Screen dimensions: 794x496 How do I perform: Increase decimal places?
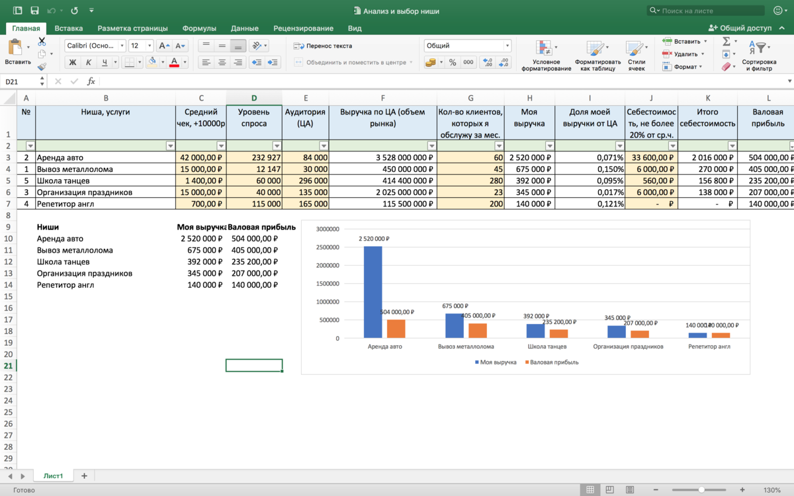pos(488,62)
